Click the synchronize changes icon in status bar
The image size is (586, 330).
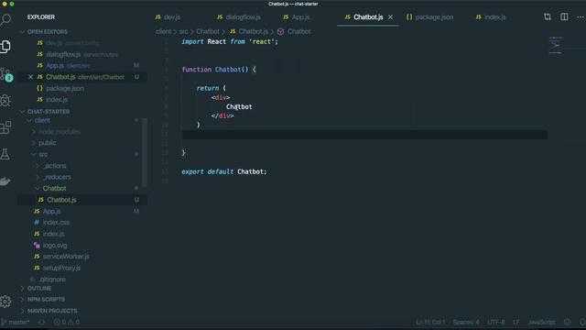[x=41, y=322]
